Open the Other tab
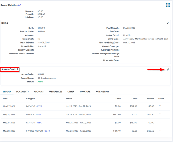Viewport: 173px width, 142px height. [x=71, y=91]
